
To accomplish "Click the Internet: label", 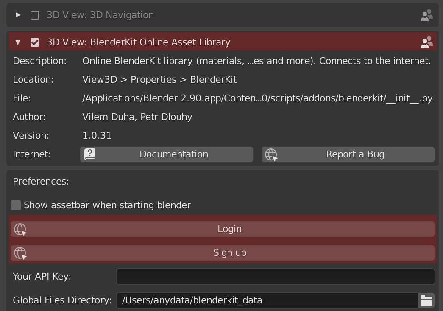I will click(x=32, y=154).
